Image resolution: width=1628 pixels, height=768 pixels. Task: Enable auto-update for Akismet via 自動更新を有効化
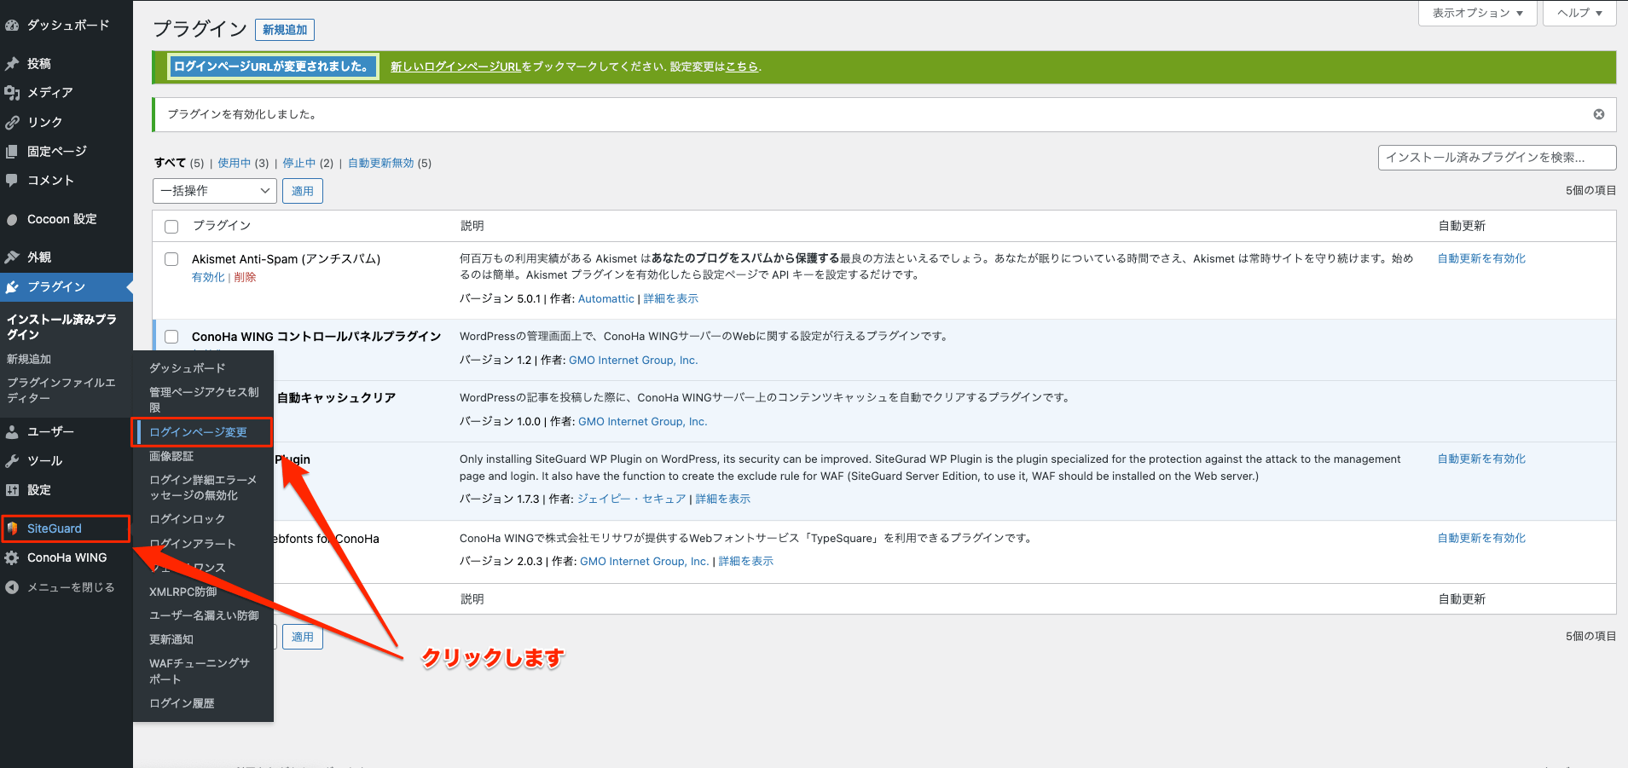click(1481, 257)
